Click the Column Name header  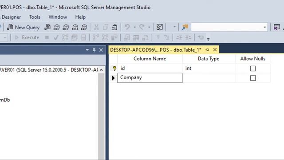point(150,59)
